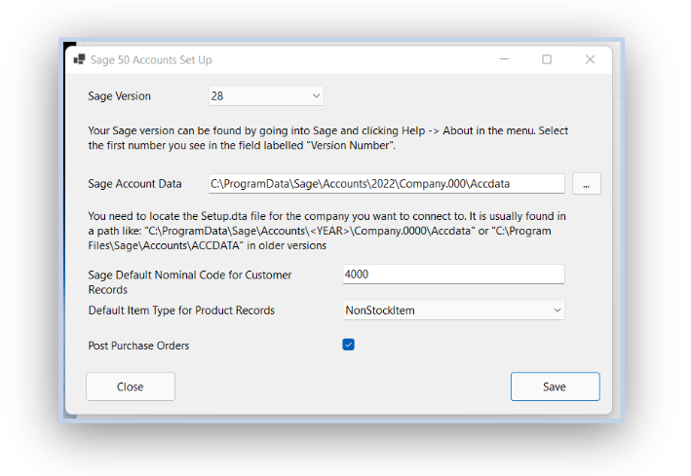Click the Sage Account Data label
691x476 pixels.
pyautogui.click(x=134, y=184)
